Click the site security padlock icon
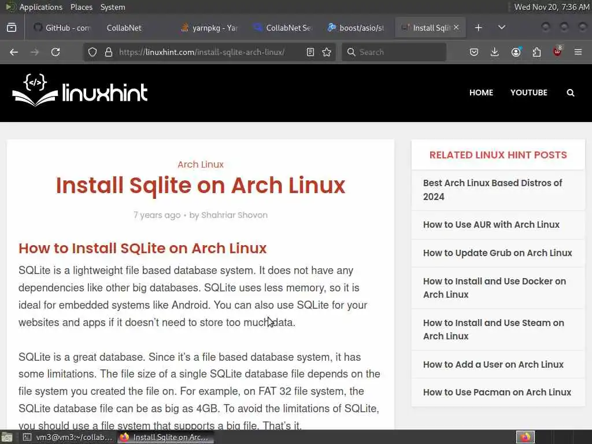The height and width of the screenshot is (444, 592). tap(109, 52)
